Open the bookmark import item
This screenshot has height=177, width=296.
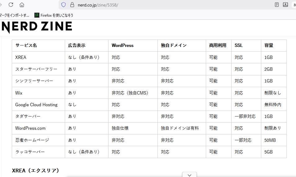15,15
